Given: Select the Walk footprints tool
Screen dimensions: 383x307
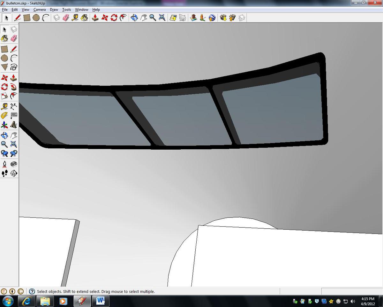Looking at the screenshot, I should click(4, 173).
